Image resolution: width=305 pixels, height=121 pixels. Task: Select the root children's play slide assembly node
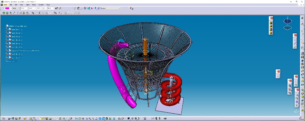click(18, 26)
